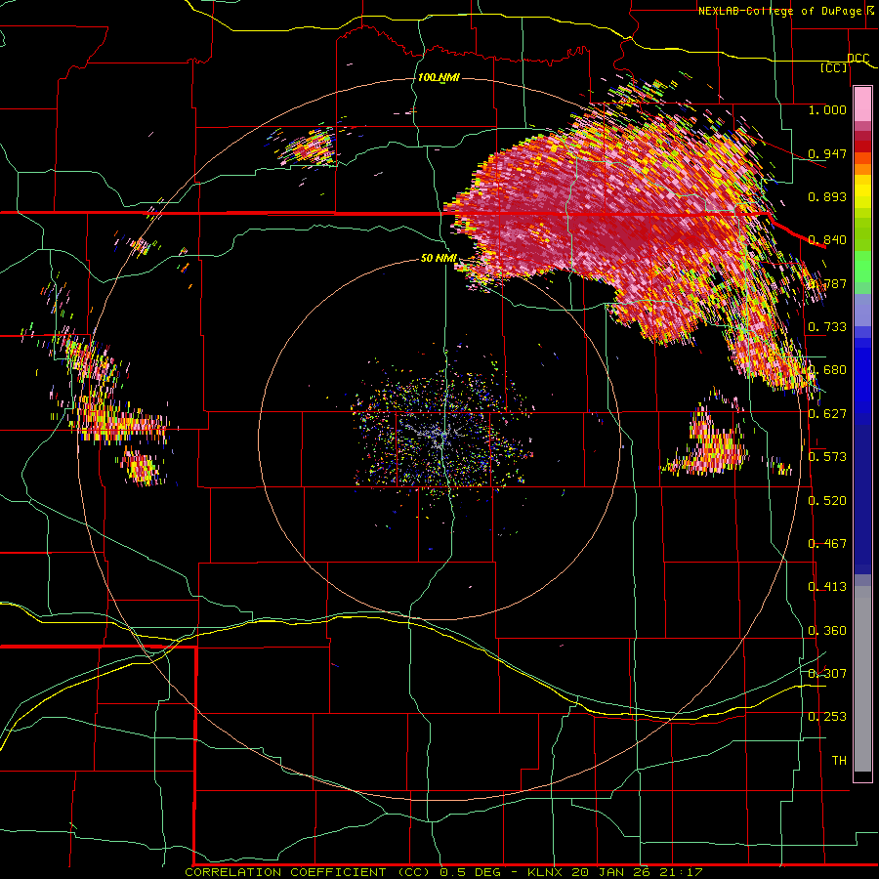Click the 100 NMI range ring label

point(439,77)
